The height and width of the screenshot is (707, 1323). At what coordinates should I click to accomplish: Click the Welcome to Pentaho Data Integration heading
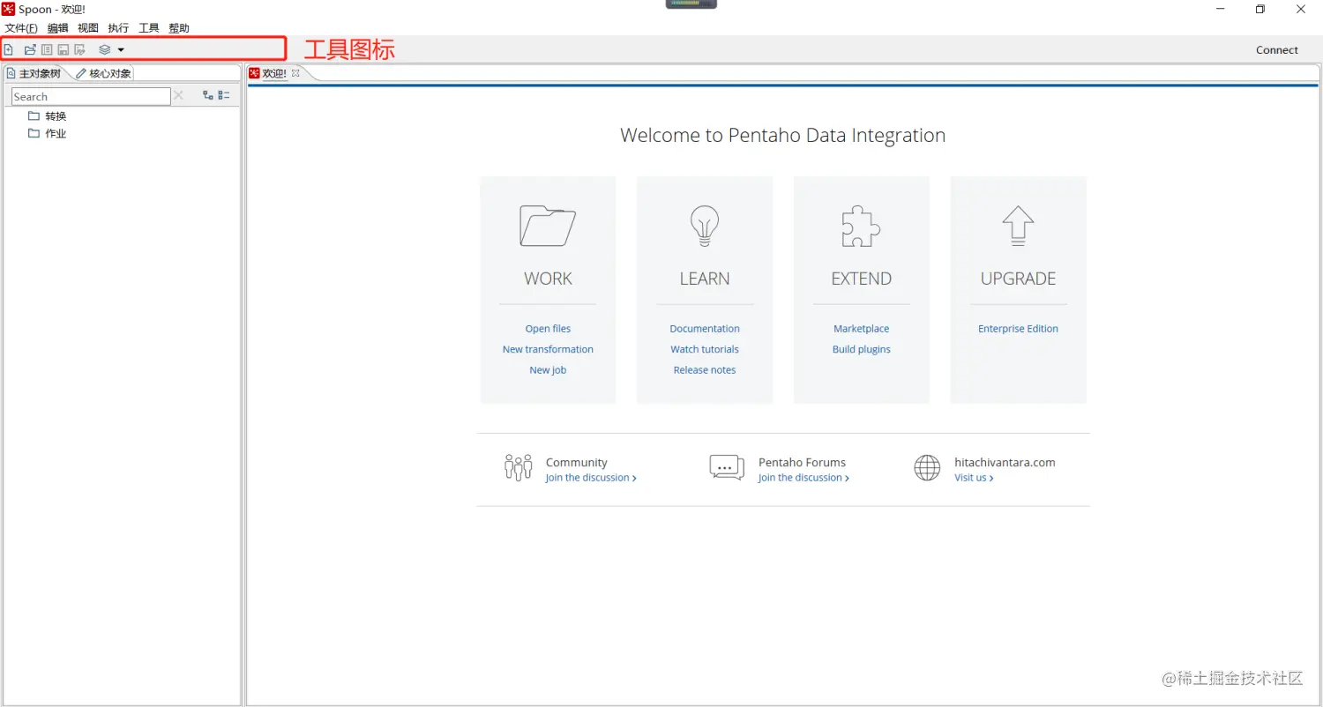[x=783, y=136]
